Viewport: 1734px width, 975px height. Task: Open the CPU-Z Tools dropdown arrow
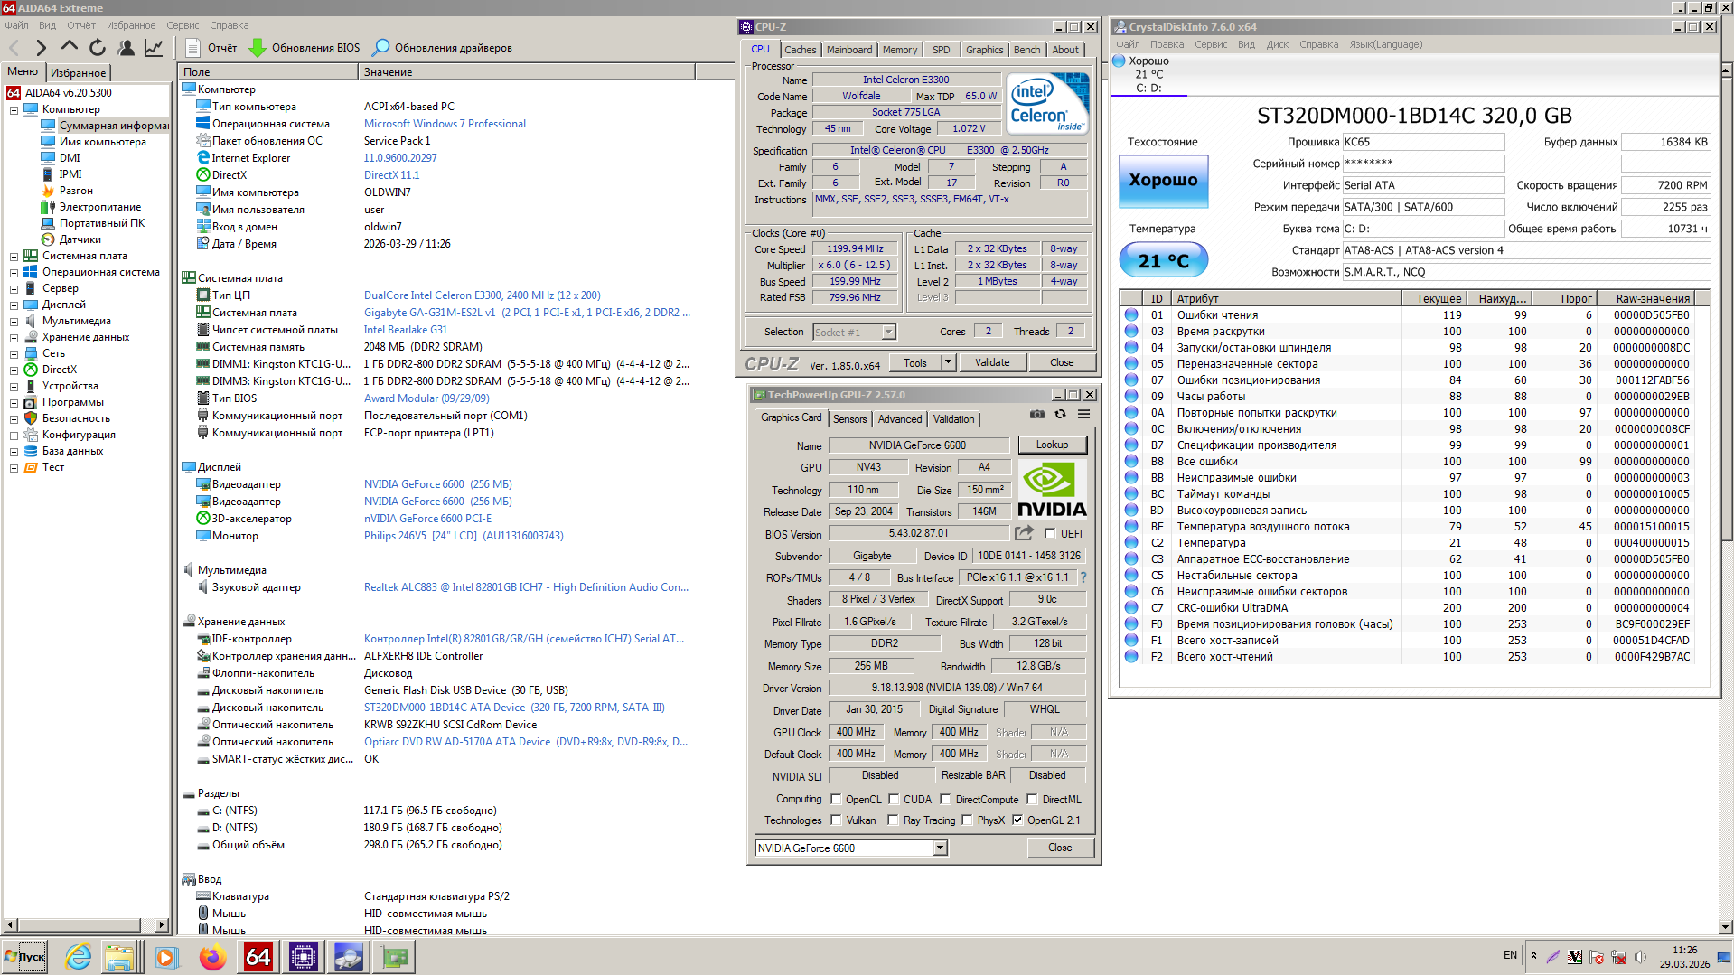(948, 362)
